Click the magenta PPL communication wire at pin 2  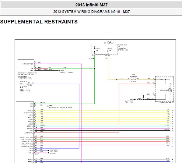(x=58, y=64)
